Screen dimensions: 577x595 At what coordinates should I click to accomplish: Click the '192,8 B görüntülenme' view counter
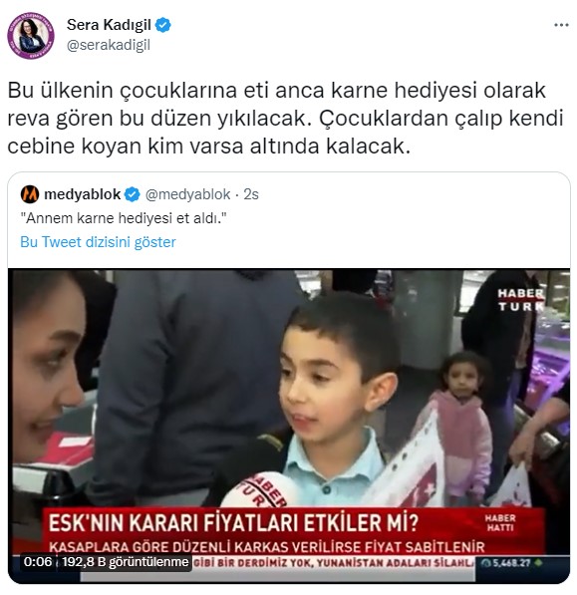pyautogui.click(x=126, y=561)
